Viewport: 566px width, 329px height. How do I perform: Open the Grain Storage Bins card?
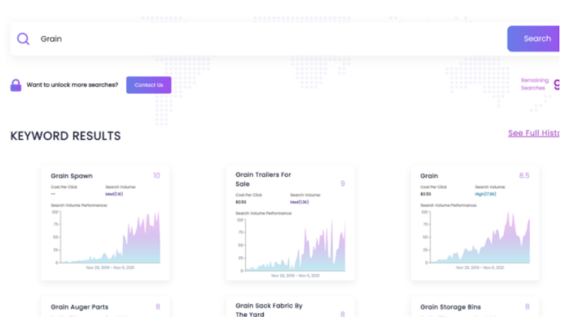pos(451,308)
